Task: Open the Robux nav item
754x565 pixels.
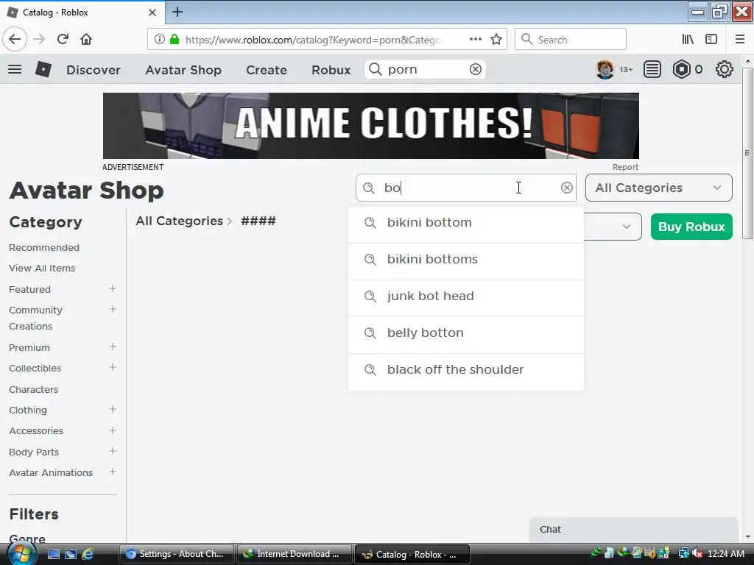Action: tap(331, 70)
